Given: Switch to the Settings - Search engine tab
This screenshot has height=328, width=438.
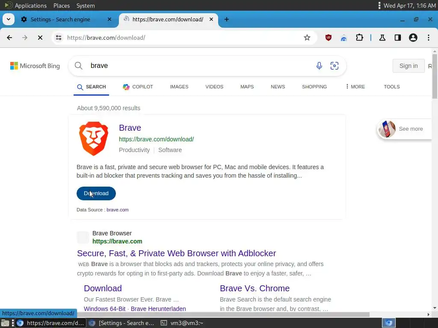Looking at the screenshot, I should pos(60,19).
